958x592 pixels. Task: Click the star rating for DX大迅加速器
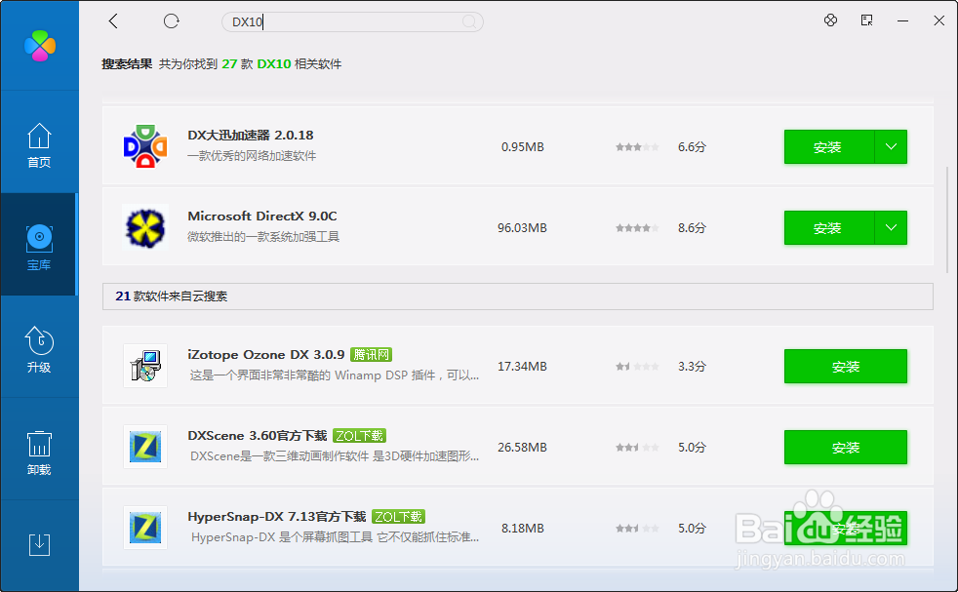637,147
